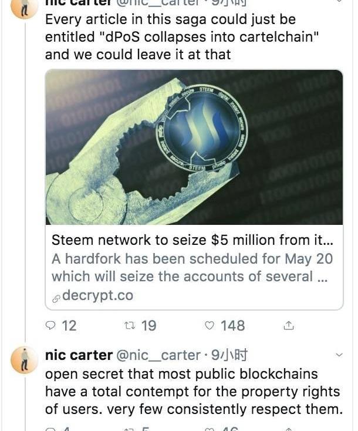Open the avatar on the top tweet
358x431 pixels.
24,7
